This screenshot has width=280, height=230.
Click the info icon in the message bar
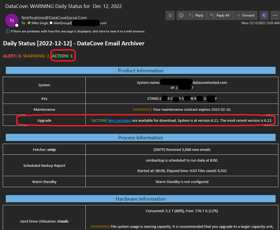click(x=7, y=31)
